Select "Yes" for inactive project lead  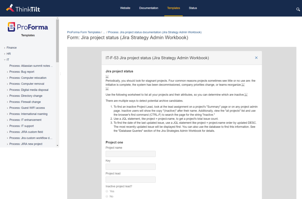(107, 191)
